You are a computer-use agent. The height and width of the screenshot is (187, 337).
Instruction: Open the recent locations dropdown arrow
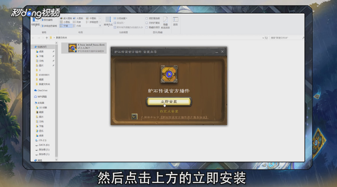tap(43, 38)
